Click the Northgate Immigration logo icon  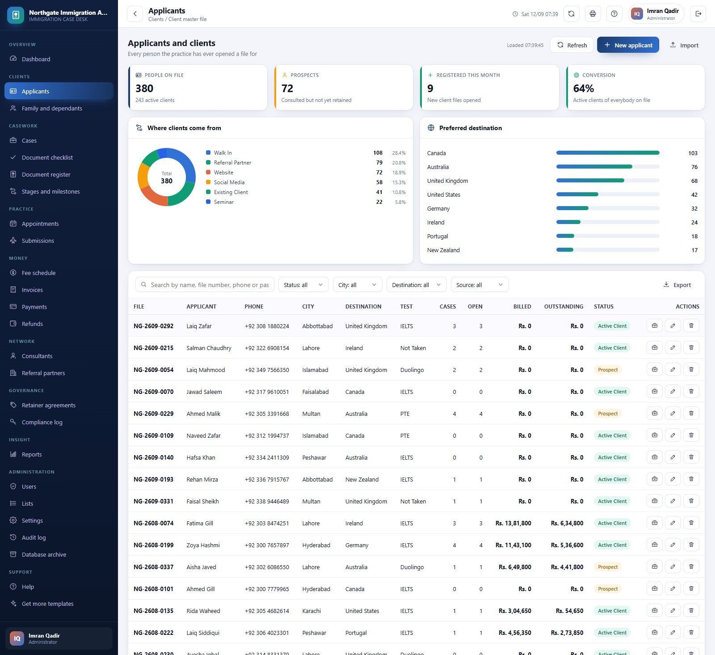click(x=16, y=15)
